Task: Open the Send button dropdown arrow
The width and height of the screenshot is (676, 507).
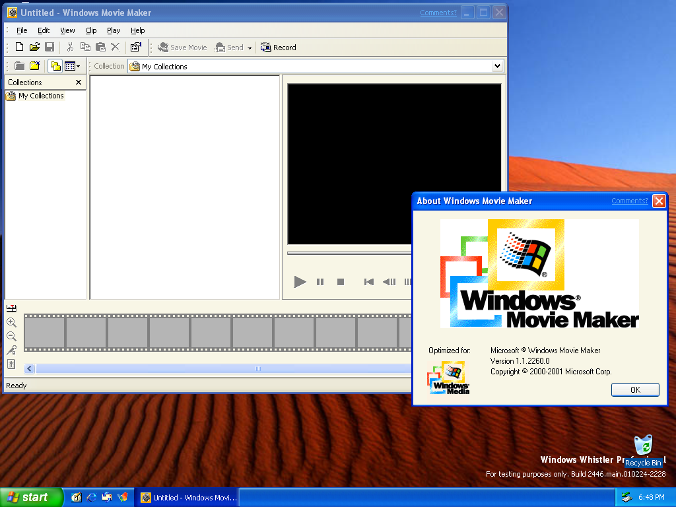Action: [250, 48]
